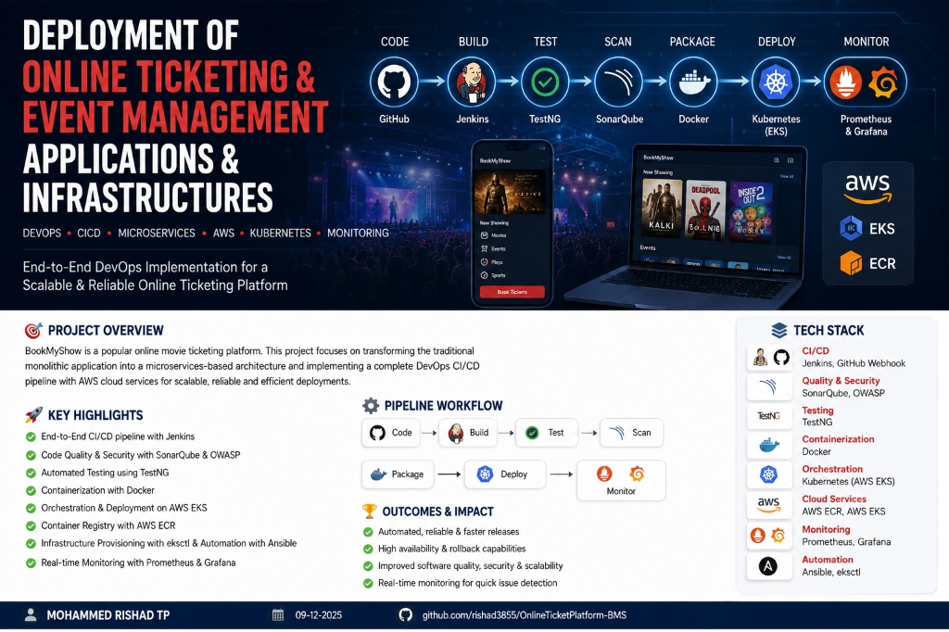Click the checkmark beside Code Quality & Security
The height and width of the screenshot is (632, 949).
pos(31,455)
